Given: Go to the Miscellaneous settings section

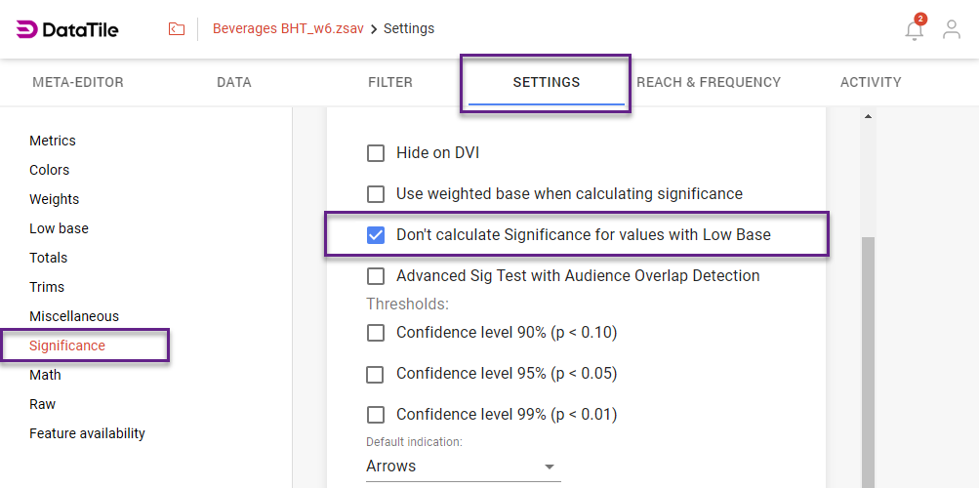Looking at the screenshot, I should [x=74, y=316].
